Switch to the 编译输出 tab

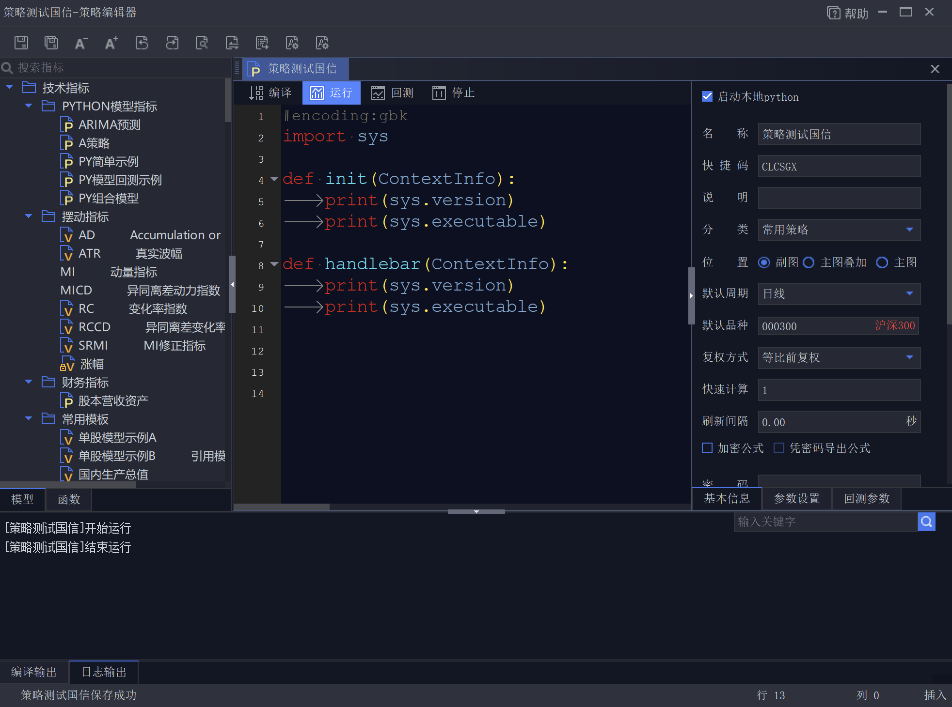pos(33,672)
